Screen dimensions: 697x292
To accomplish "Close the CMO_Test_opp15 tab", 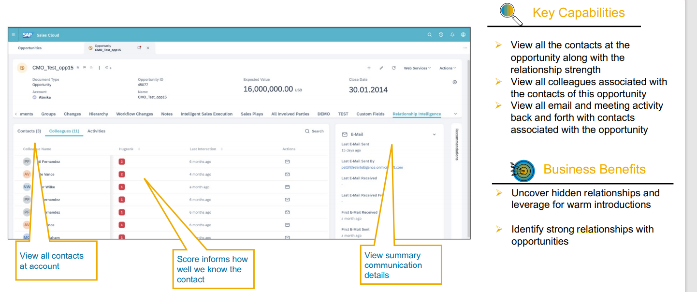I will tap(148, 48).
